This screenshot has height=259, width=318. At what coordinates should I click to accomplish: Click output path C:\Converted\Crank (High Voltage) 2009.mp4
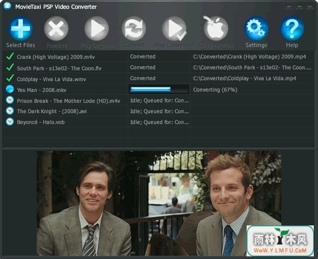[249, 57]
